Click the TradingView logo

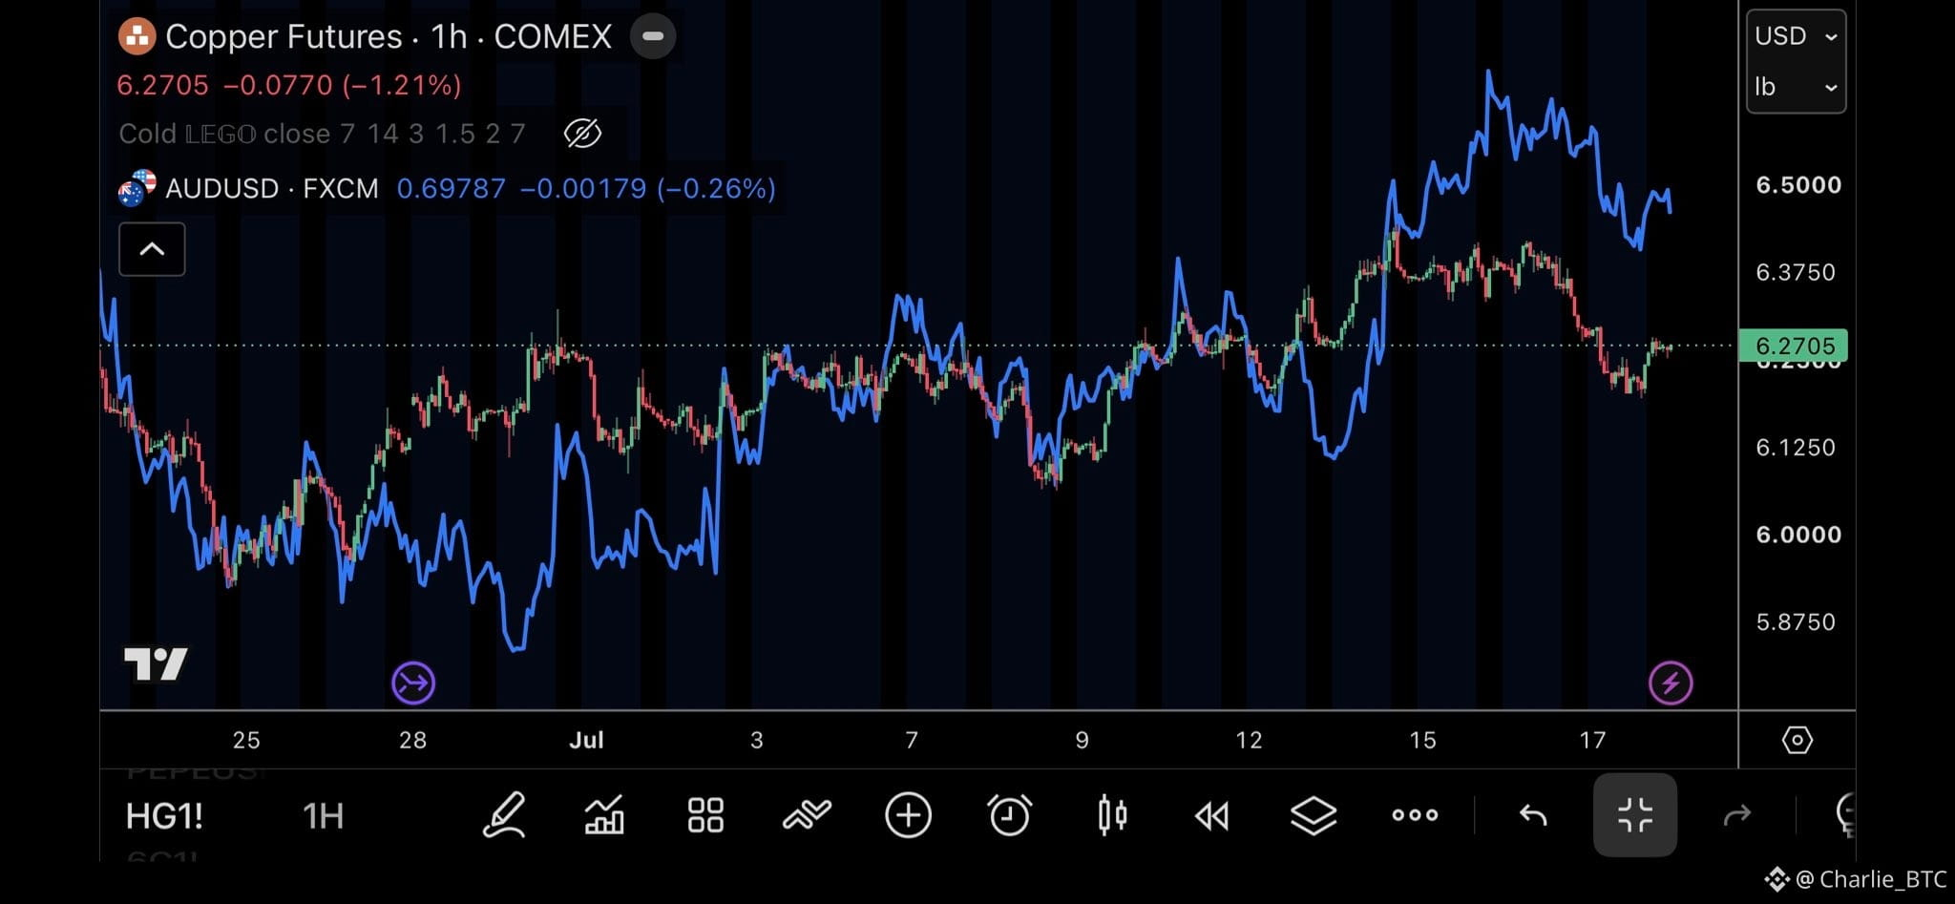(156, 664)
